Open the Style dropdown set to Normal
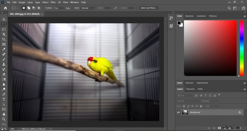The width and height of the screenshot is (247, 131). click(88, 8)
